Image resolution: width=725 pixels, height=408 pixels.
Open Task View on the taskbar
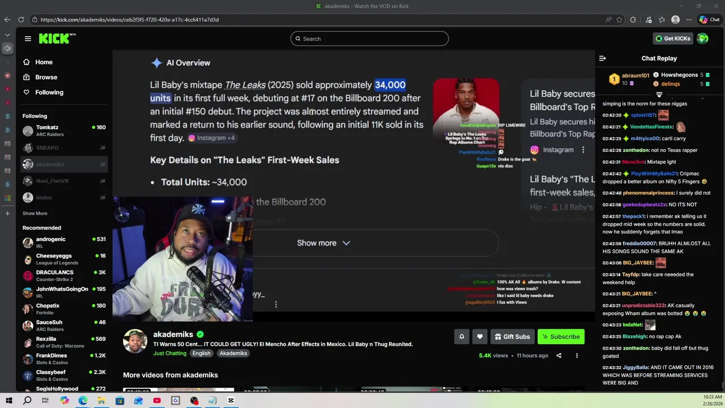45,401
